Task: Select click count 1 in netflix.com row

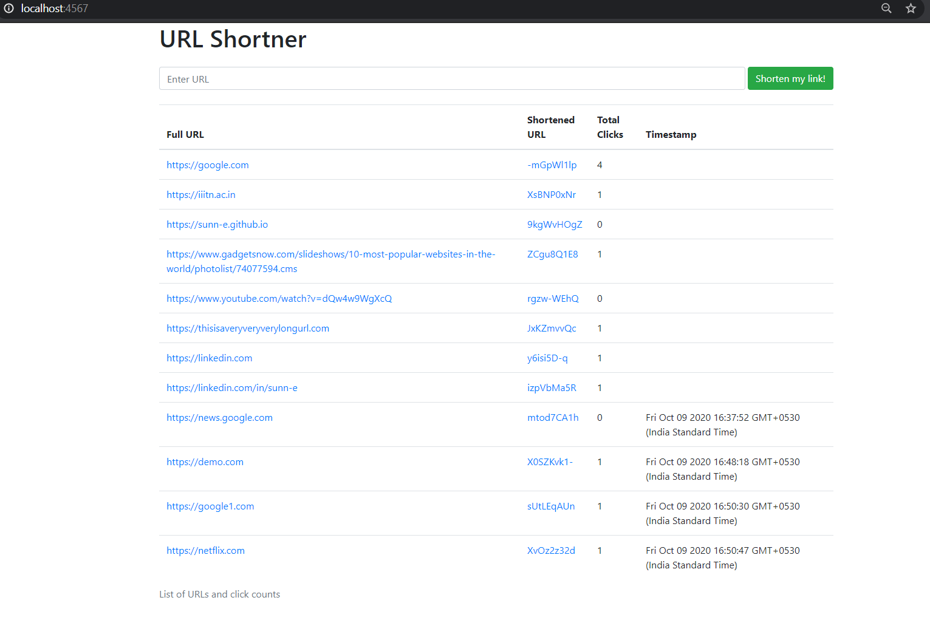Action: click(x=600, y=550)
